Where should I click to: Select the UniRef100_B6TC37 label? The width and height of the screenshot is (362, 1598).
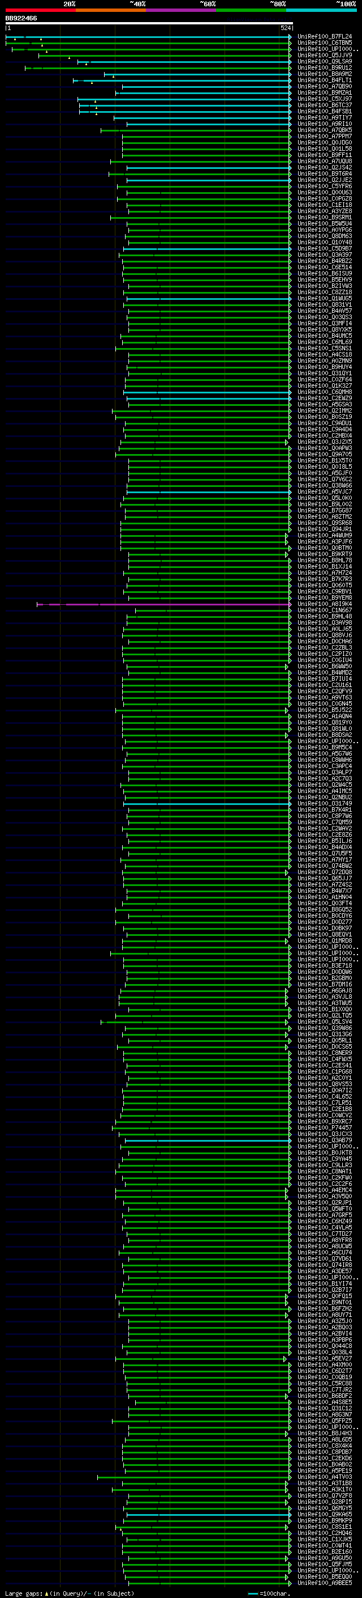click(324, 105)
